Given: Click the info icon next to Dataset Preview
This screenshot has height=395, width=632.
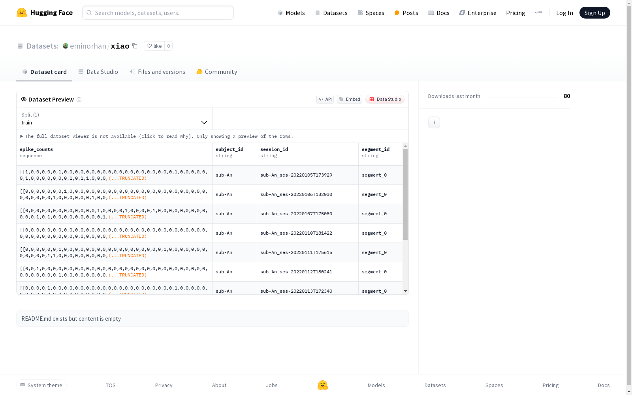Looking at the screenshot, I should tap(79, 100).
